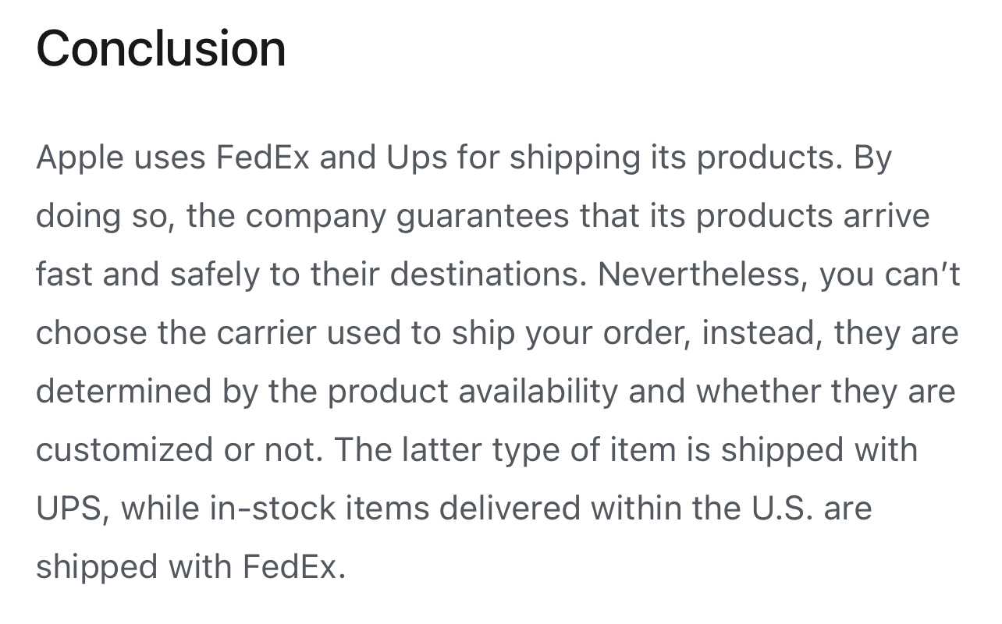The height and width of the screenshot is (624, 1002).
Task: Click FedEx in the final line
Action: (293, 567)
